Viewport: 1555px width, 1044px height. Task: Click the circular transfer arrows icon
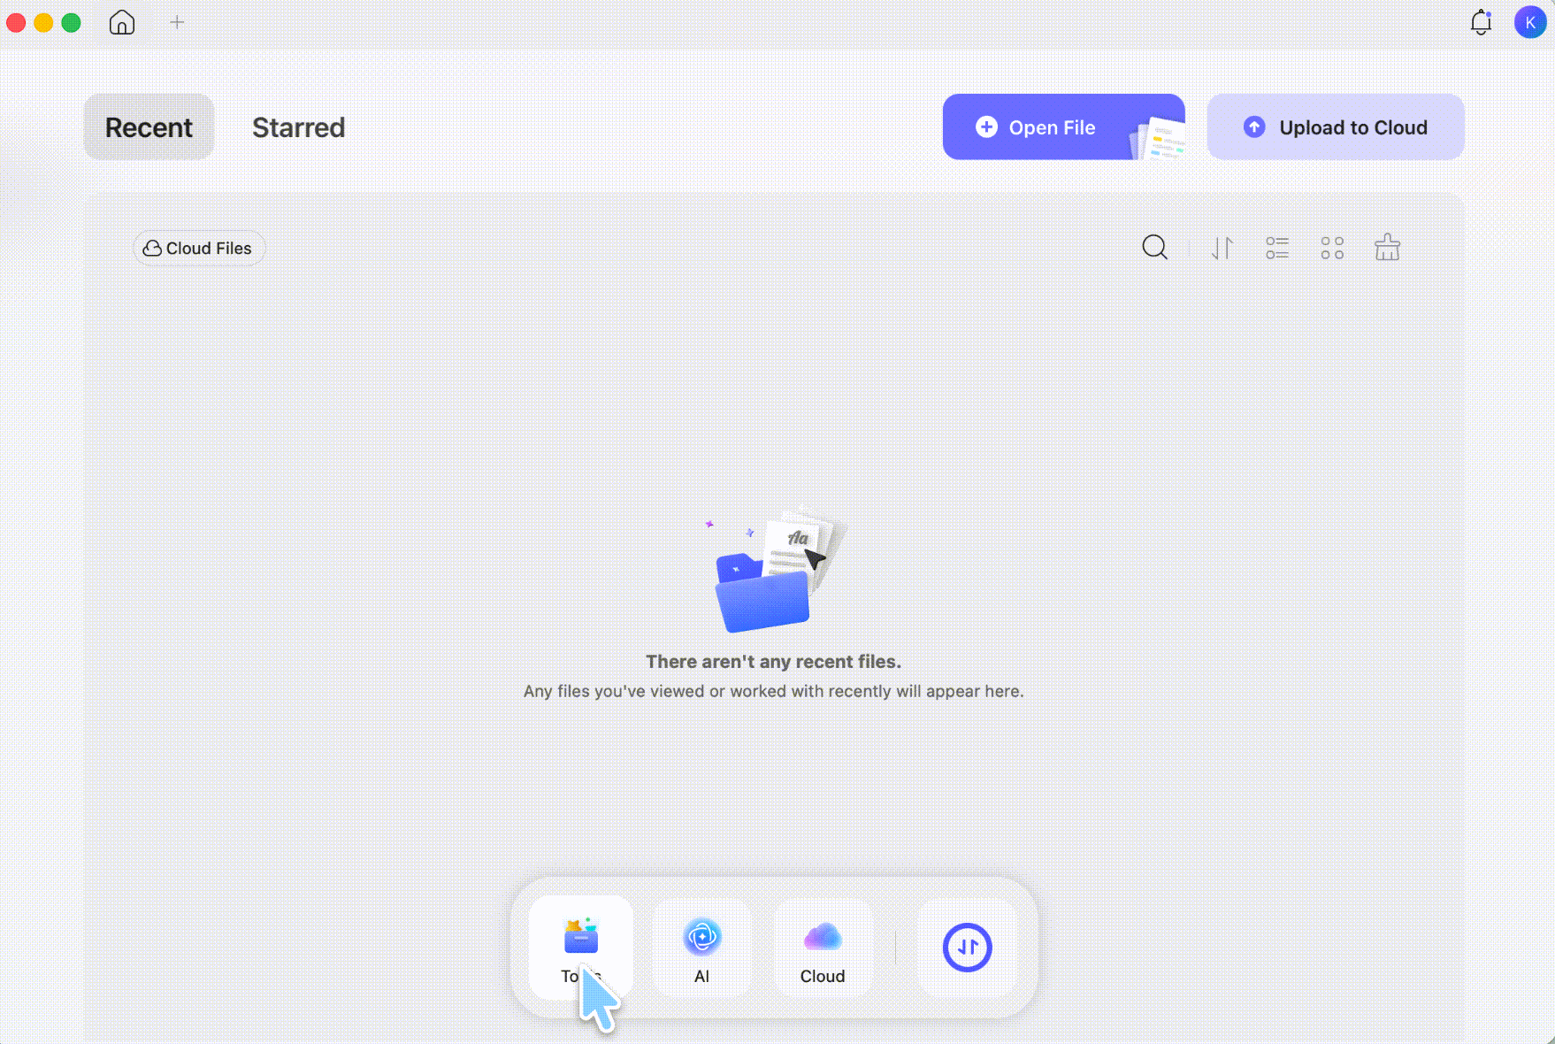(x=967, y=948)
